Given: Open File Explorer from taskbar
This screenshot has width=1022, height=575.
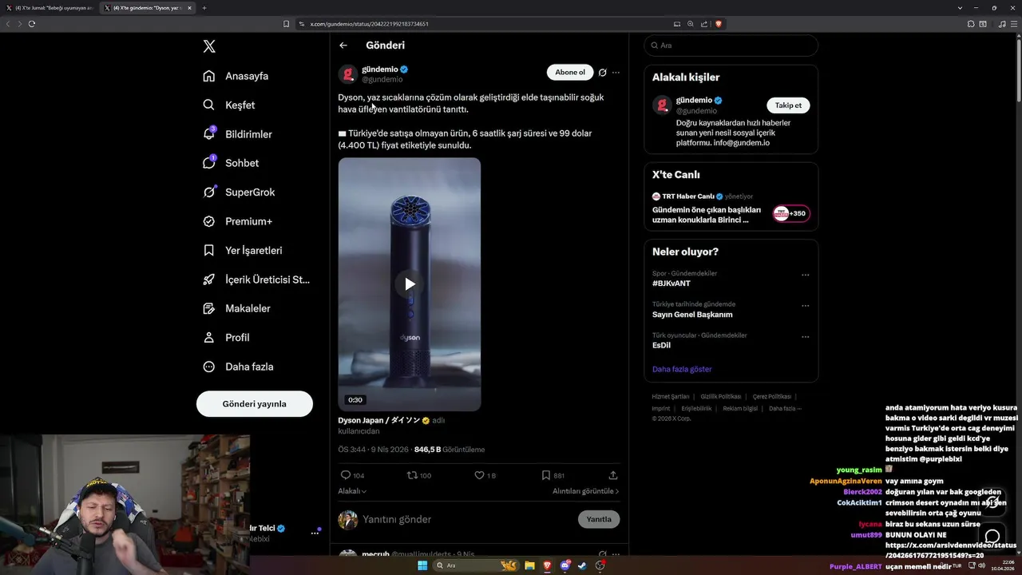Looking at the screenshot, I should [529, 565].
